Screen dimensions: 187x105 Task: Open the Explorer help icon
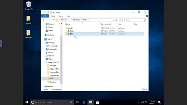coord(147,16)
